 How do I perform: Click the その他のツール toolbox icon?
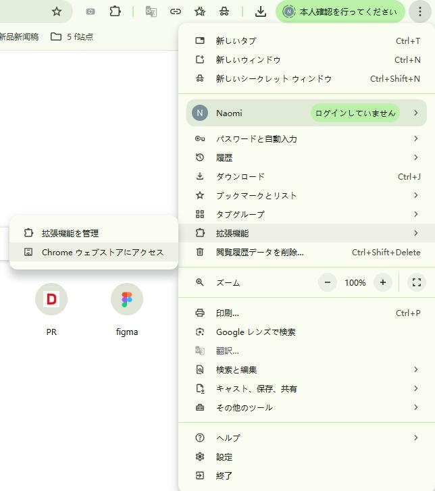pos(200,407)
